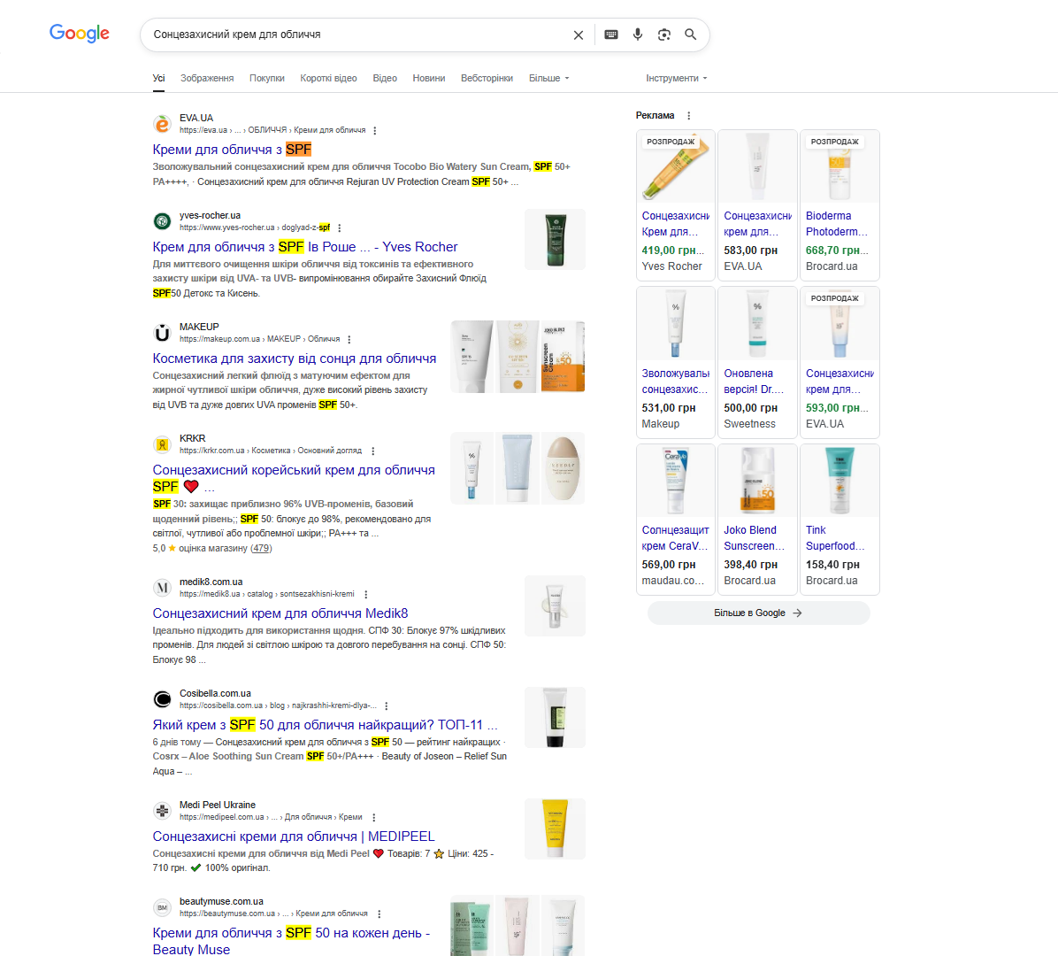Click the MAKEUP site favicon
1058x956 pixels.
pos(162,333)
